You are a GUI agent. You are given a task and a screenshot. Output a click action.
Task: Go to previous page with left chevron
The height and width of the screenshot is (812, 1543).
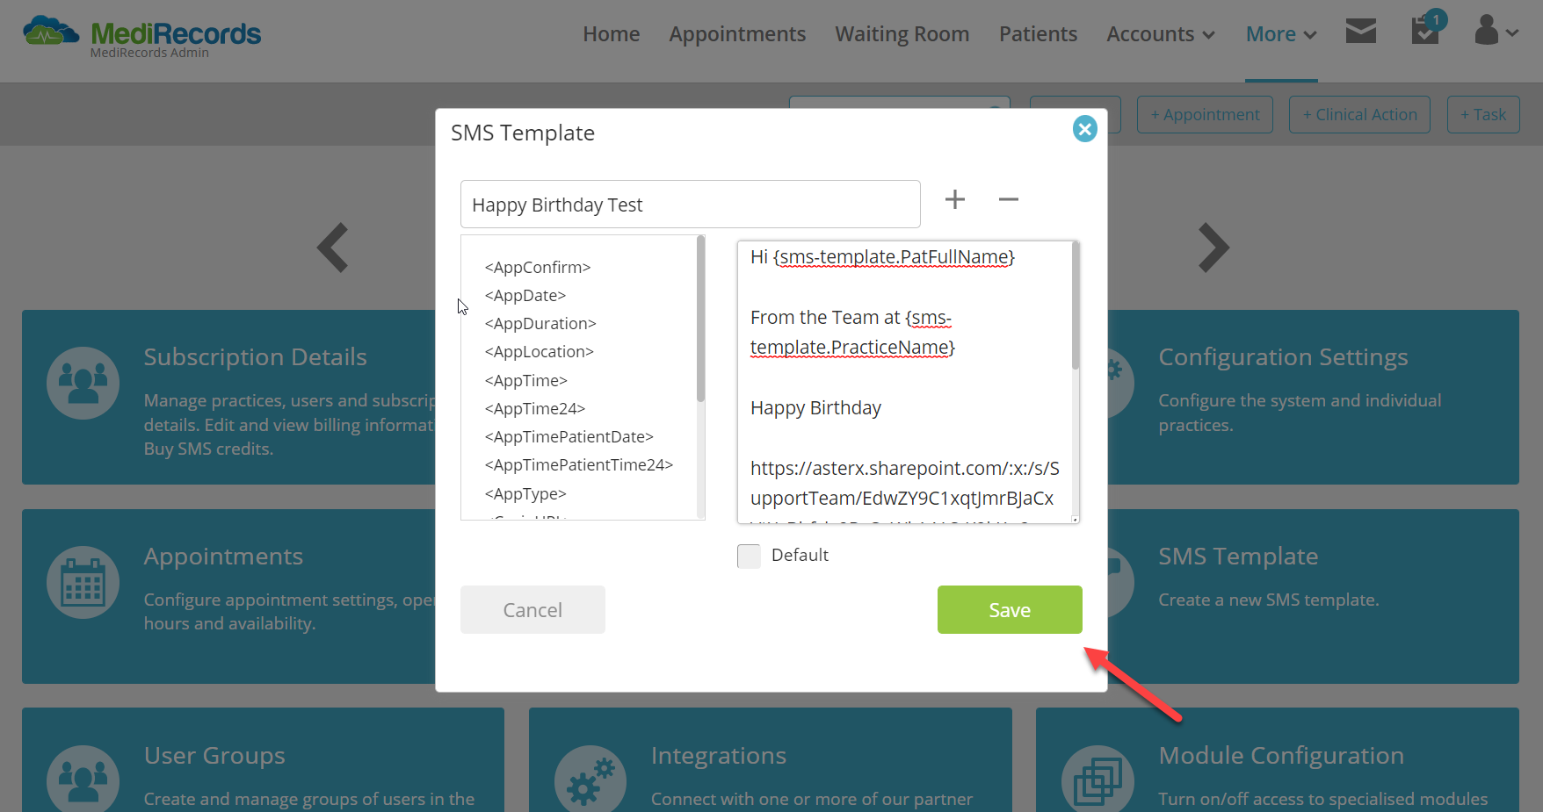pos(333,248)
